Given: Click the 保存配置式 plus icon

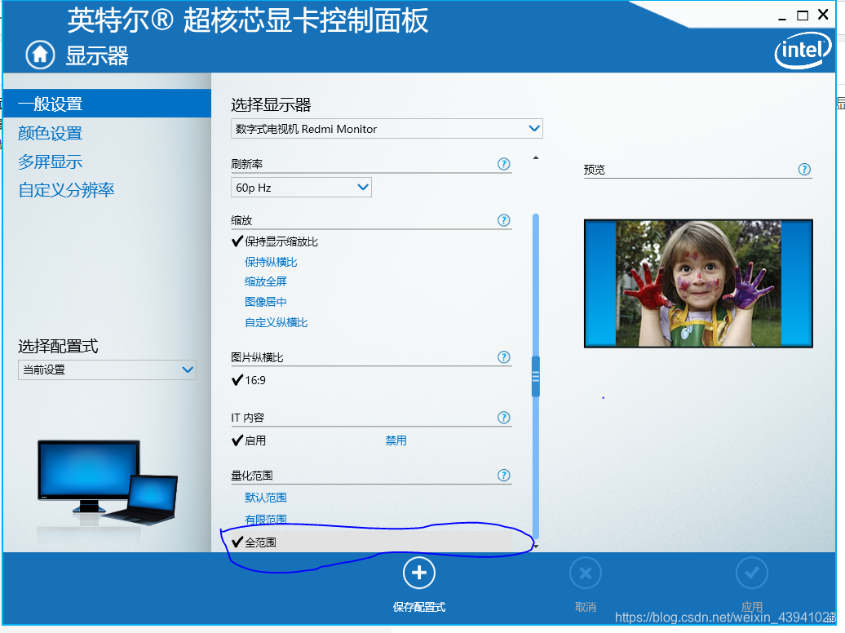Looking at the screenshot, I should click(x=419, y=573).
